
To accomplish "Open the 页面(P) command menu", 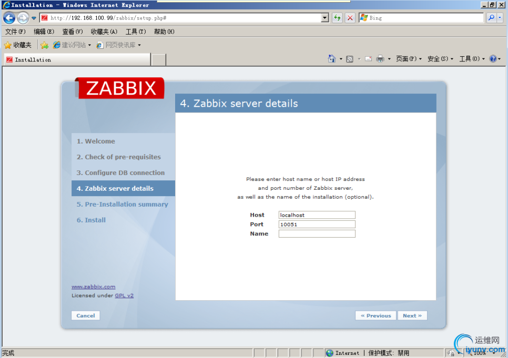I will tap(409, 59).
